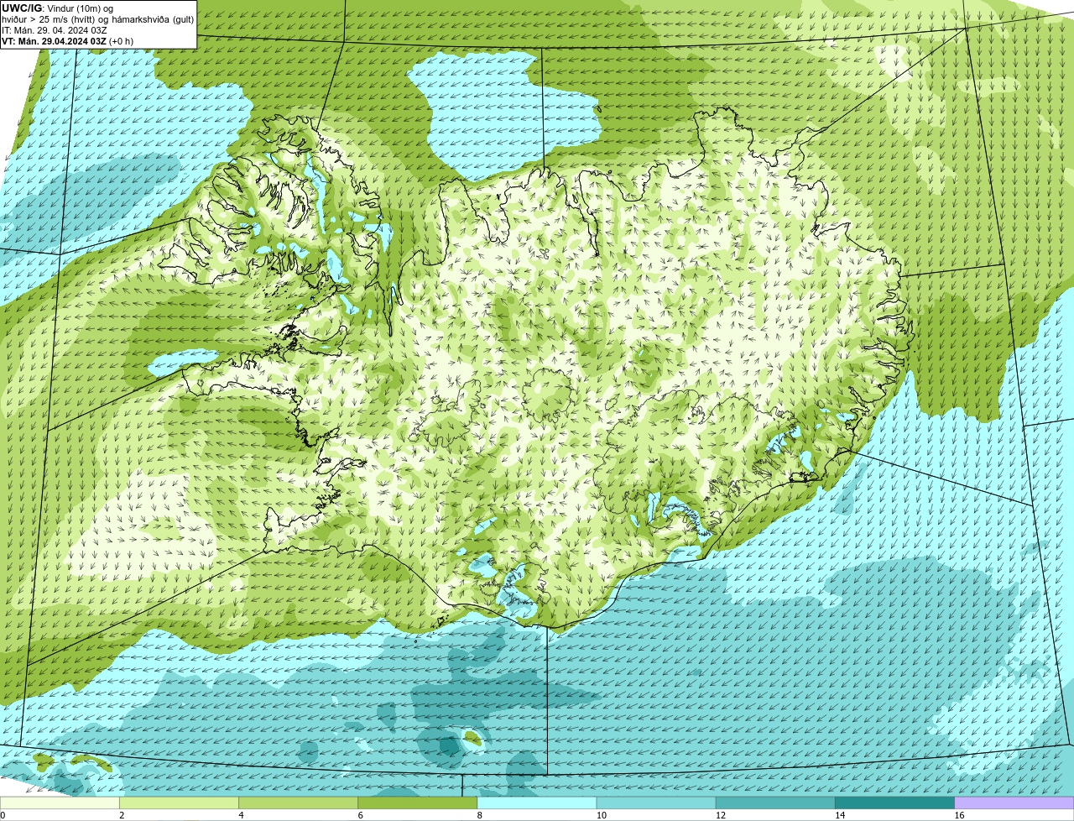
Task: Click the lavender legend swatch above 16
Action: 1014,803
